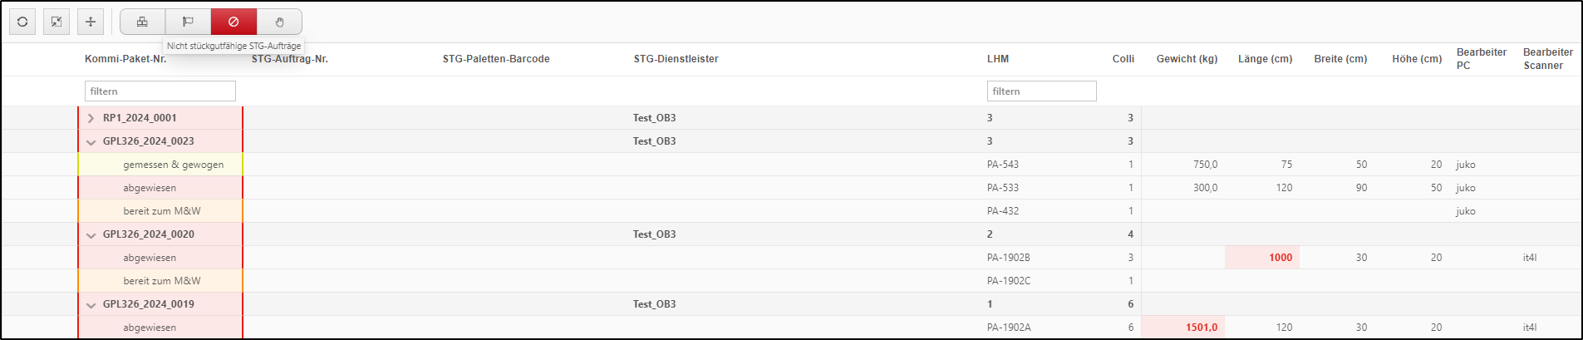Select 'bereit zum M&W' row with PA-432

point(791,211)
